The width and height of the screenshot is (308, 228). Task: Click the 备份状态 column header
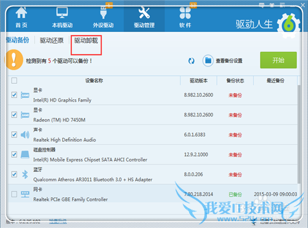coord(235,81)
